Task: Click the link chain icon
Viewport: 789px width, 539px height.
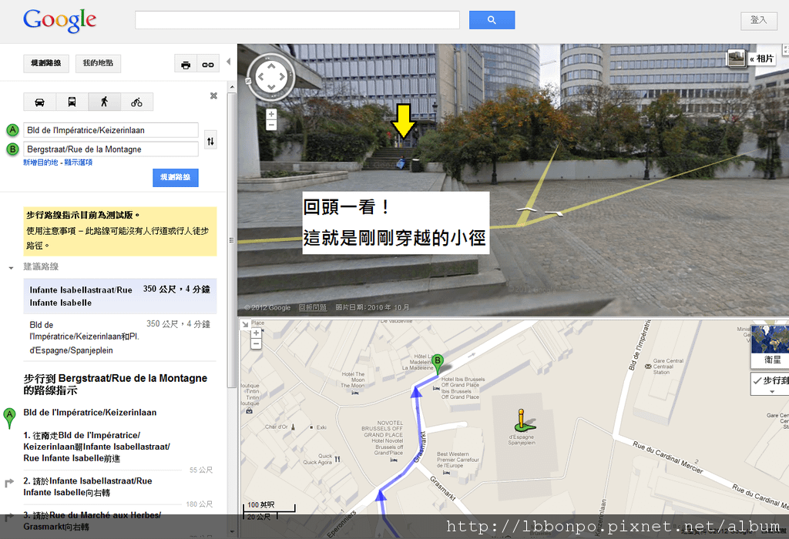Action: pos(208,65)
